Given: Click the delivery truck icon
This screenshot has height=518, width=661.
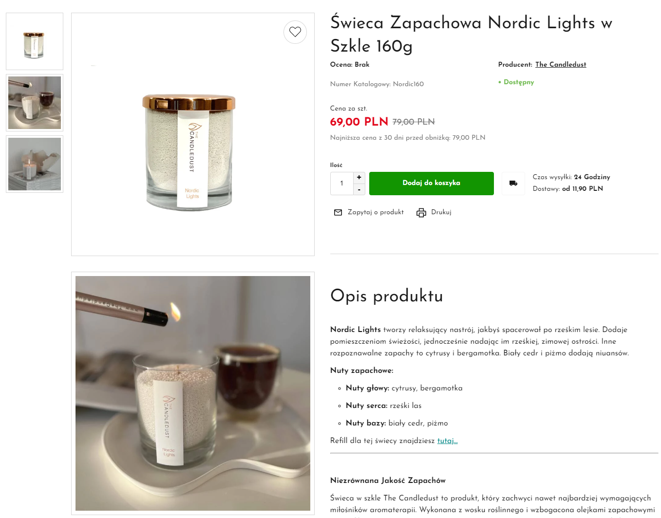Looking at the screenshot, I should [513, 183].
